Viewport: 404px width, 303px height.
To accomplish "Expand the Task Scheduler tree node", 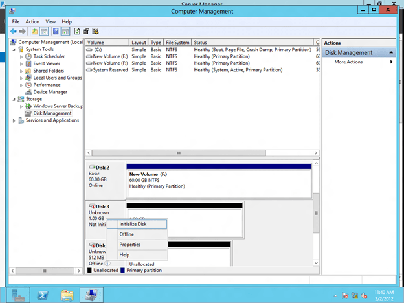I will click(x=21, y=56).
